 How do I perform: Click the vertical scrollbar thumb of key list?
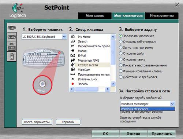113,52
